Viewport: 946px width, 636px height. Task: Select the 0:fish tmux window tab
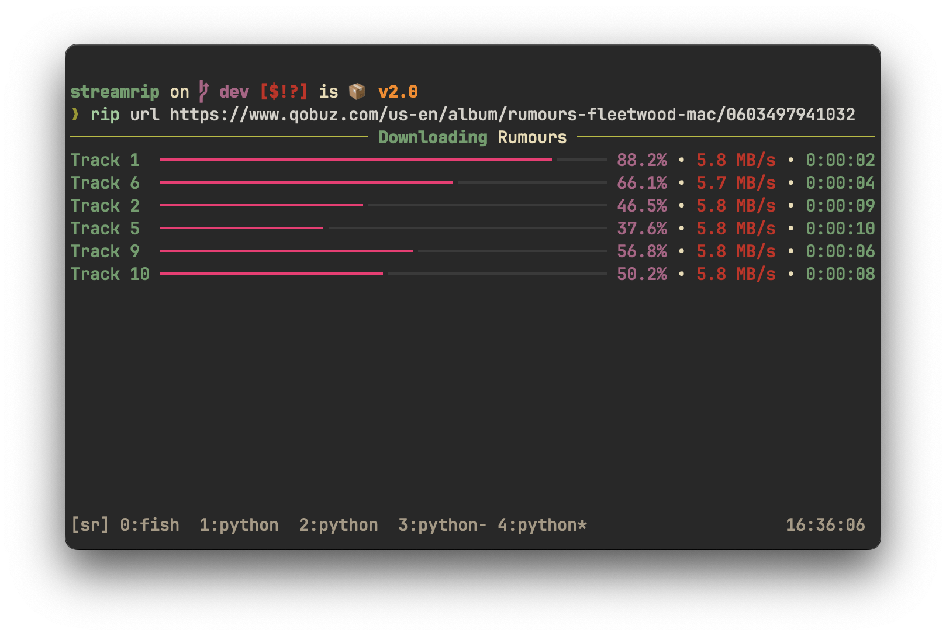tap(150, 525)
